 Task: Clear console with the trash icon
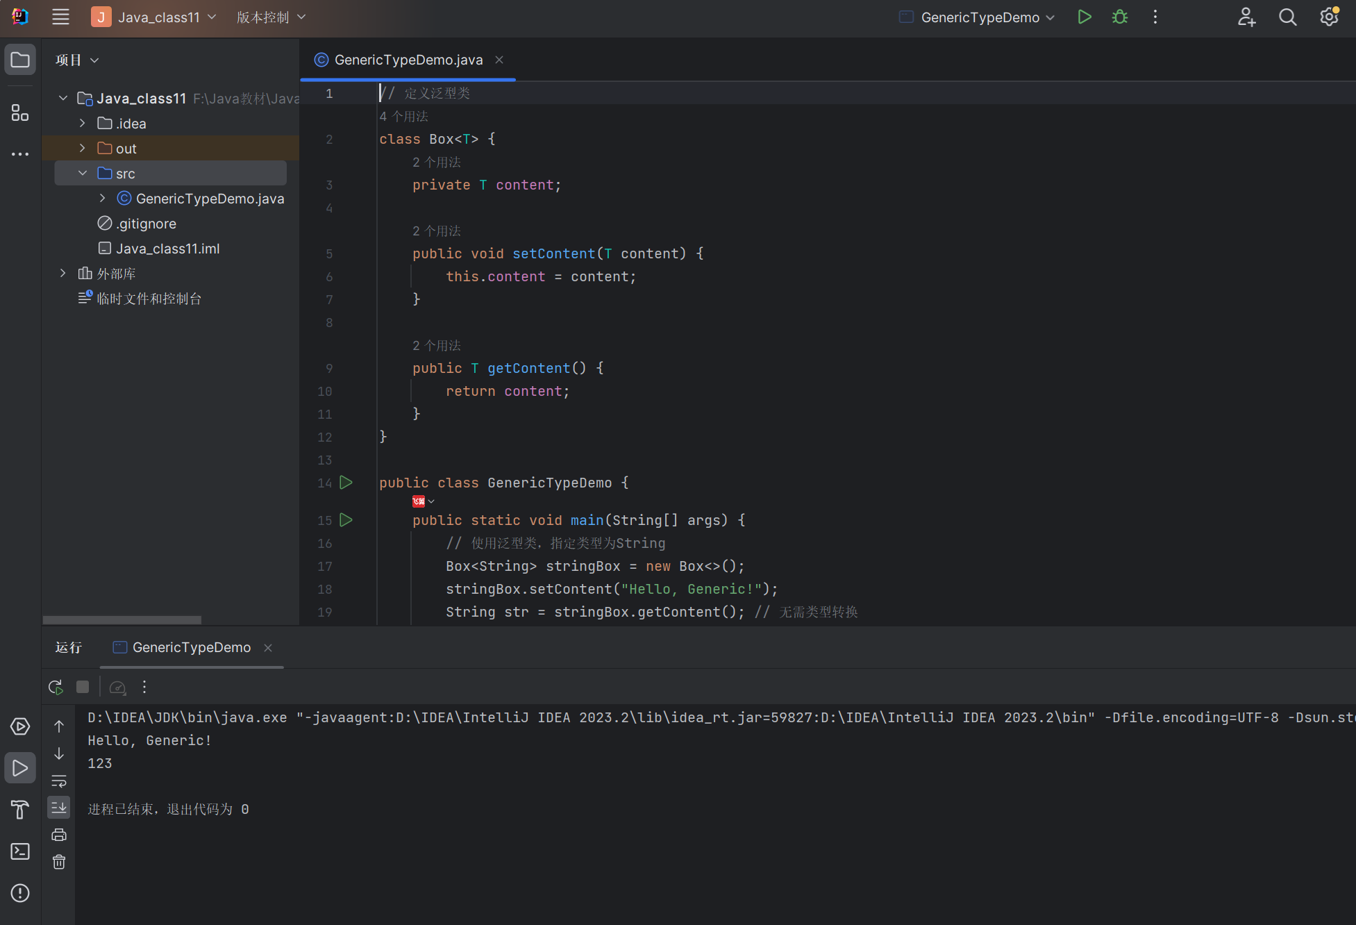tap(59, 862)
